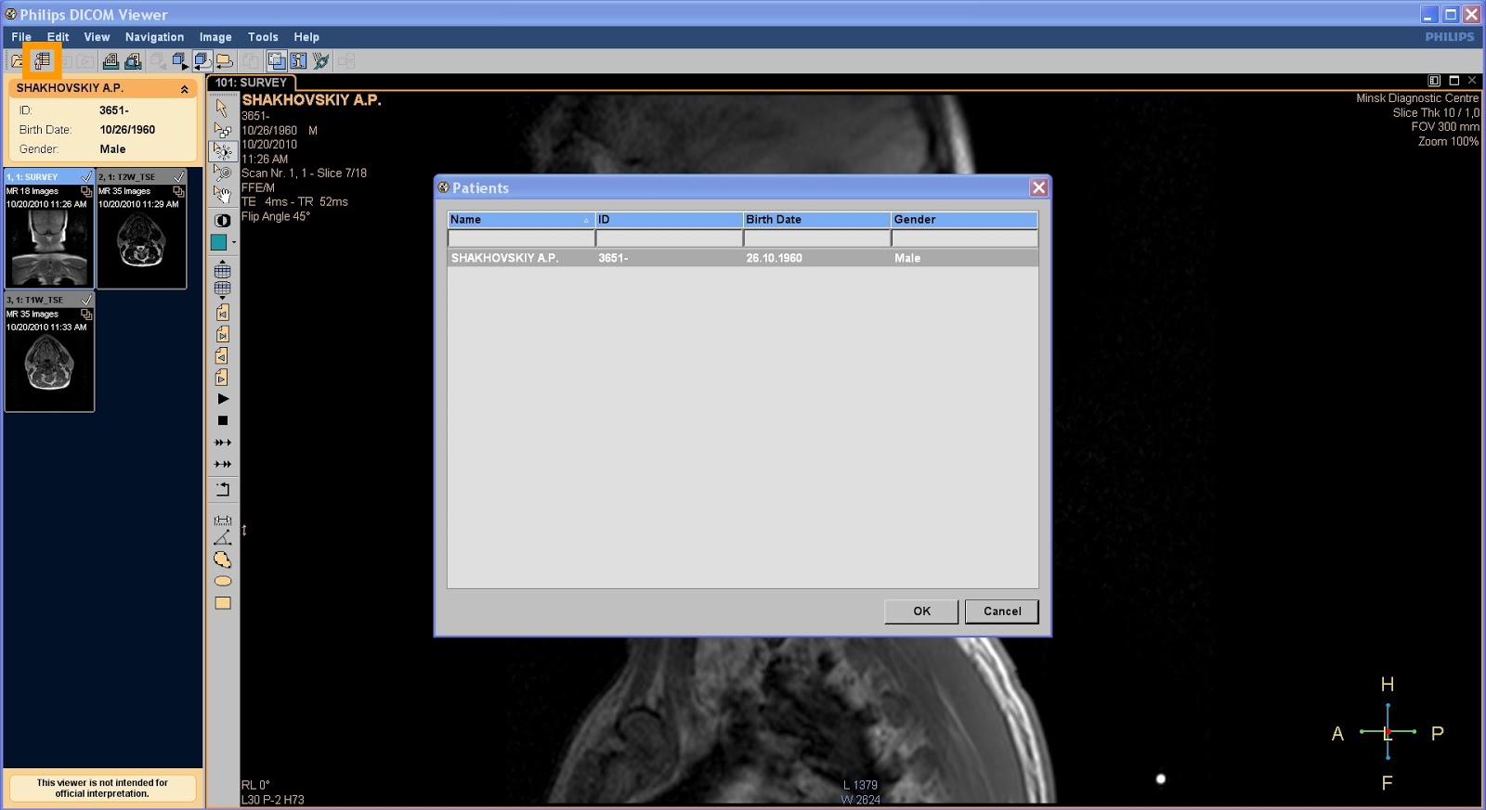Click the lower triple-arrow speed icon

pos(223,464)
